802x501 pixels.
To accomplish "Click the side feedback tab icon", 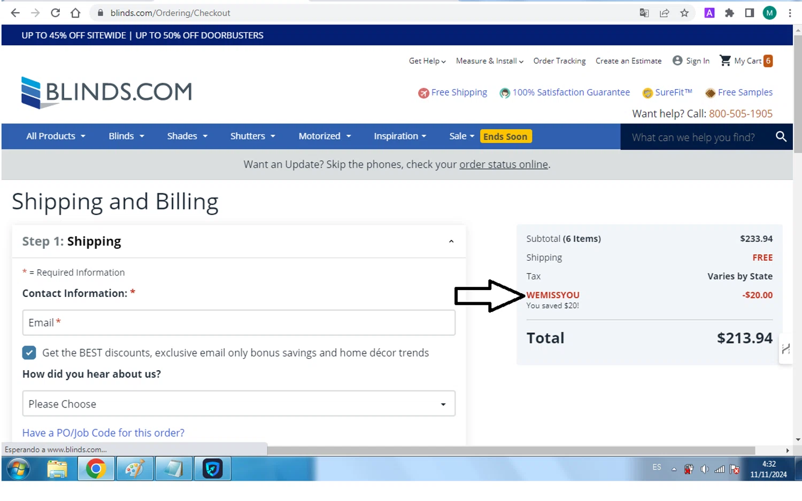I will tap(785, 349).
